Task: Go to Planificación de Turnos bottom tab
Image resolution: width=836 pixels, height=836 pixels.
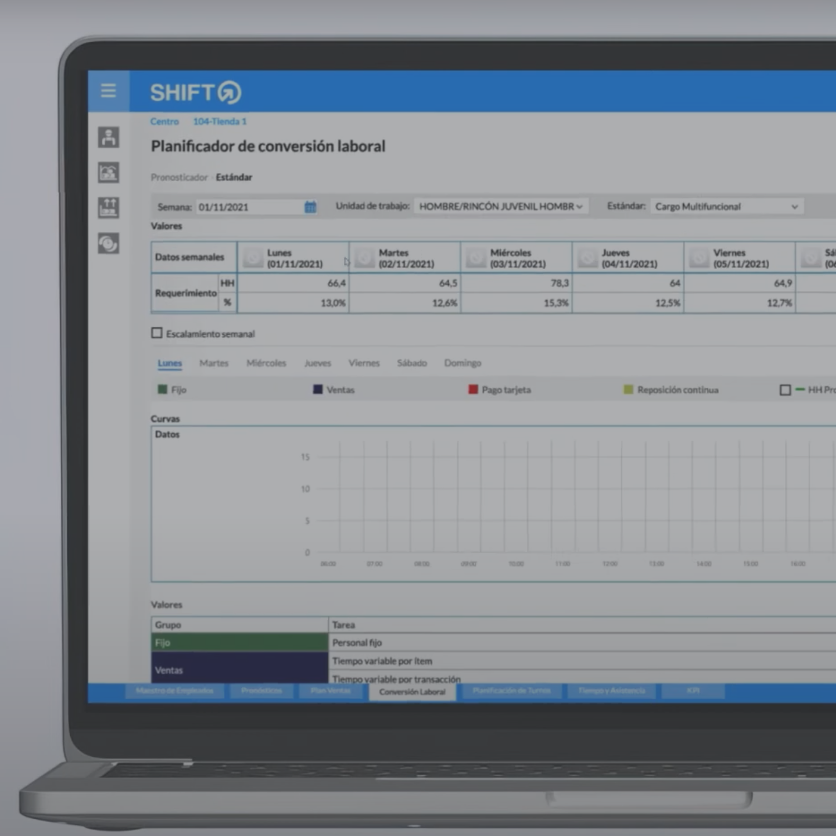Action: 511,691
